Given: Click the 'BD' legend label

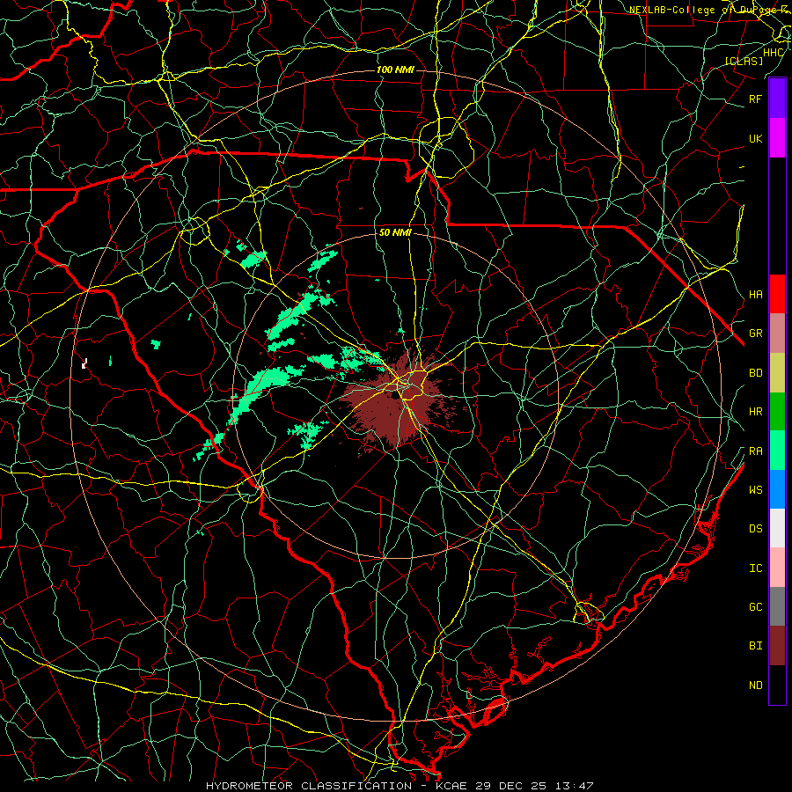Looking at the screenshot, I should 755,373.
